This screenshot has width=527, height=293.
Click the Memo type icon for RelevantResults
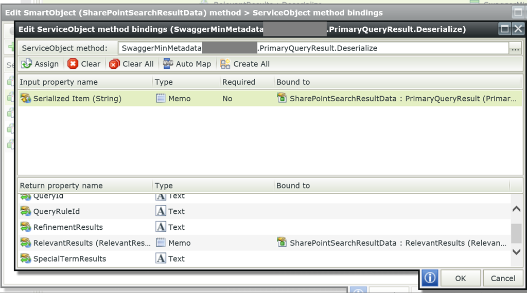(x=161, y=243)
